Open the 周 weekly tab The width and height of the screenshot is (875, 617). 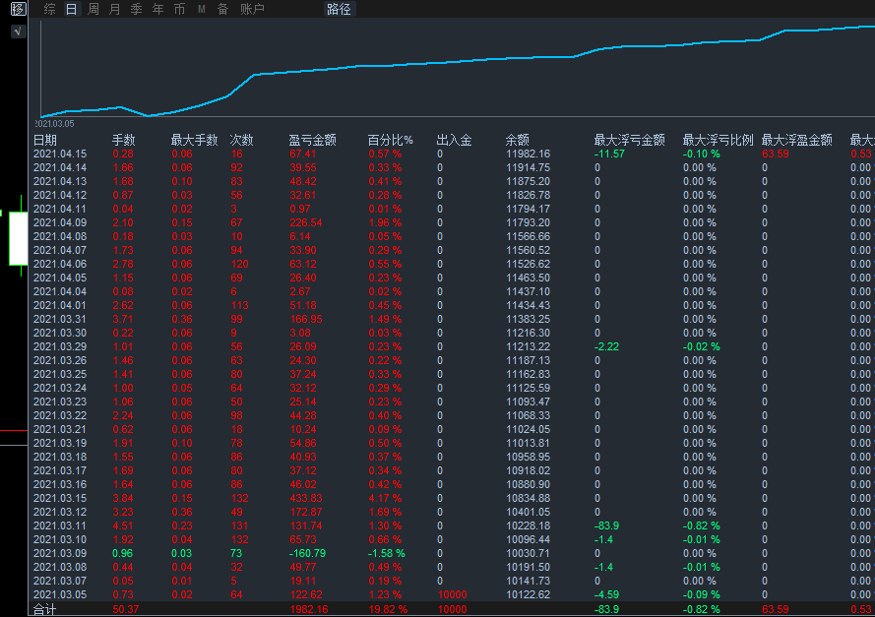click(94, 9)
